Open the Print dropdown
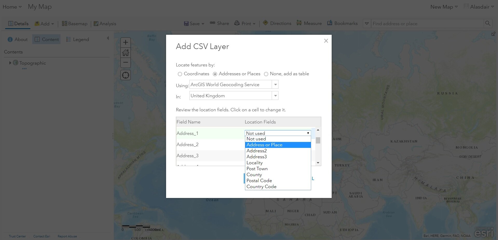498x240 pixels. [245, 24]
